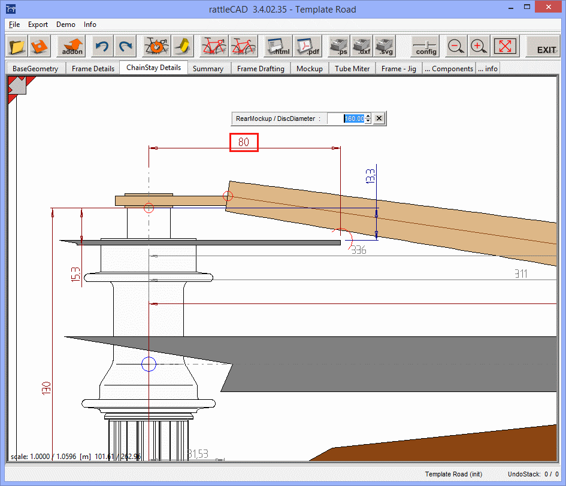Increase DiscDiameter with the up spinner arrow
Viewport: 566px width, 486px height.
368,116
